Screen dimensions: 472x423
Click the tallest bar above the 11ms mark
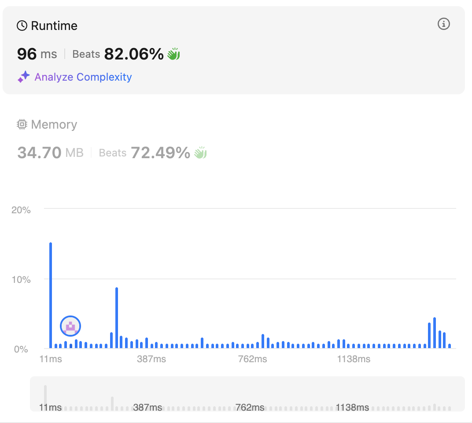pyautogui.click(x=51, y=295)
